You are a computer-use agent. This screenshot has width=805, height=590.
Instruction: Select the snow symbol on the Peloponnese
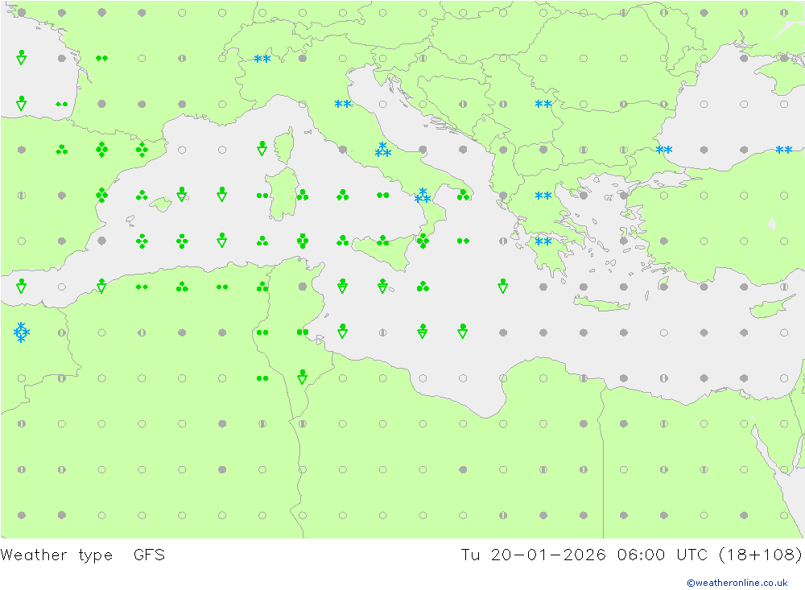tap(543, 241)
